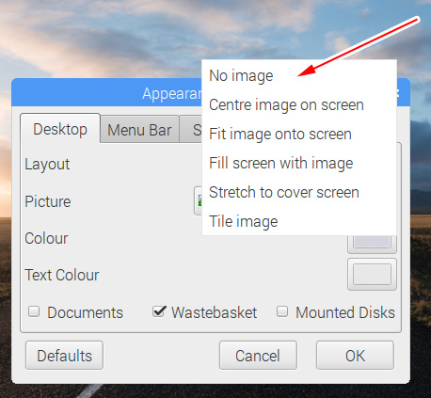
Task: Close the Appearance Settings window
Action: 398,93
